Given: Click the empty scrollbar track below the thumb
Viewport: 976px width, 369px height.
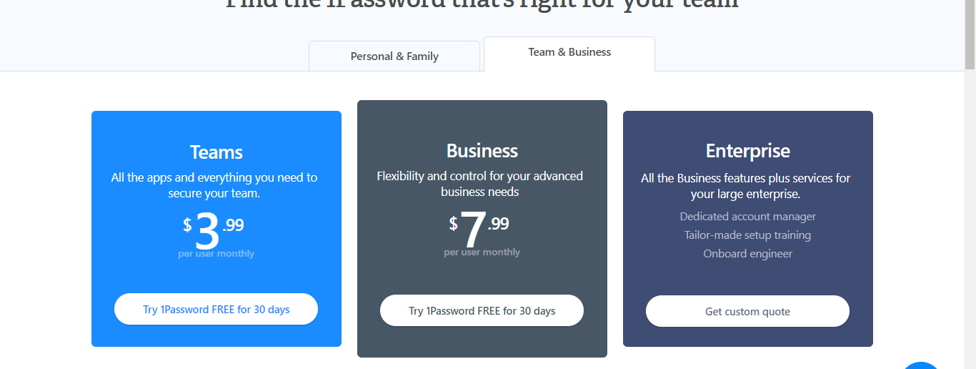Looking at the screenshot, I should click(x=970, y=215).
